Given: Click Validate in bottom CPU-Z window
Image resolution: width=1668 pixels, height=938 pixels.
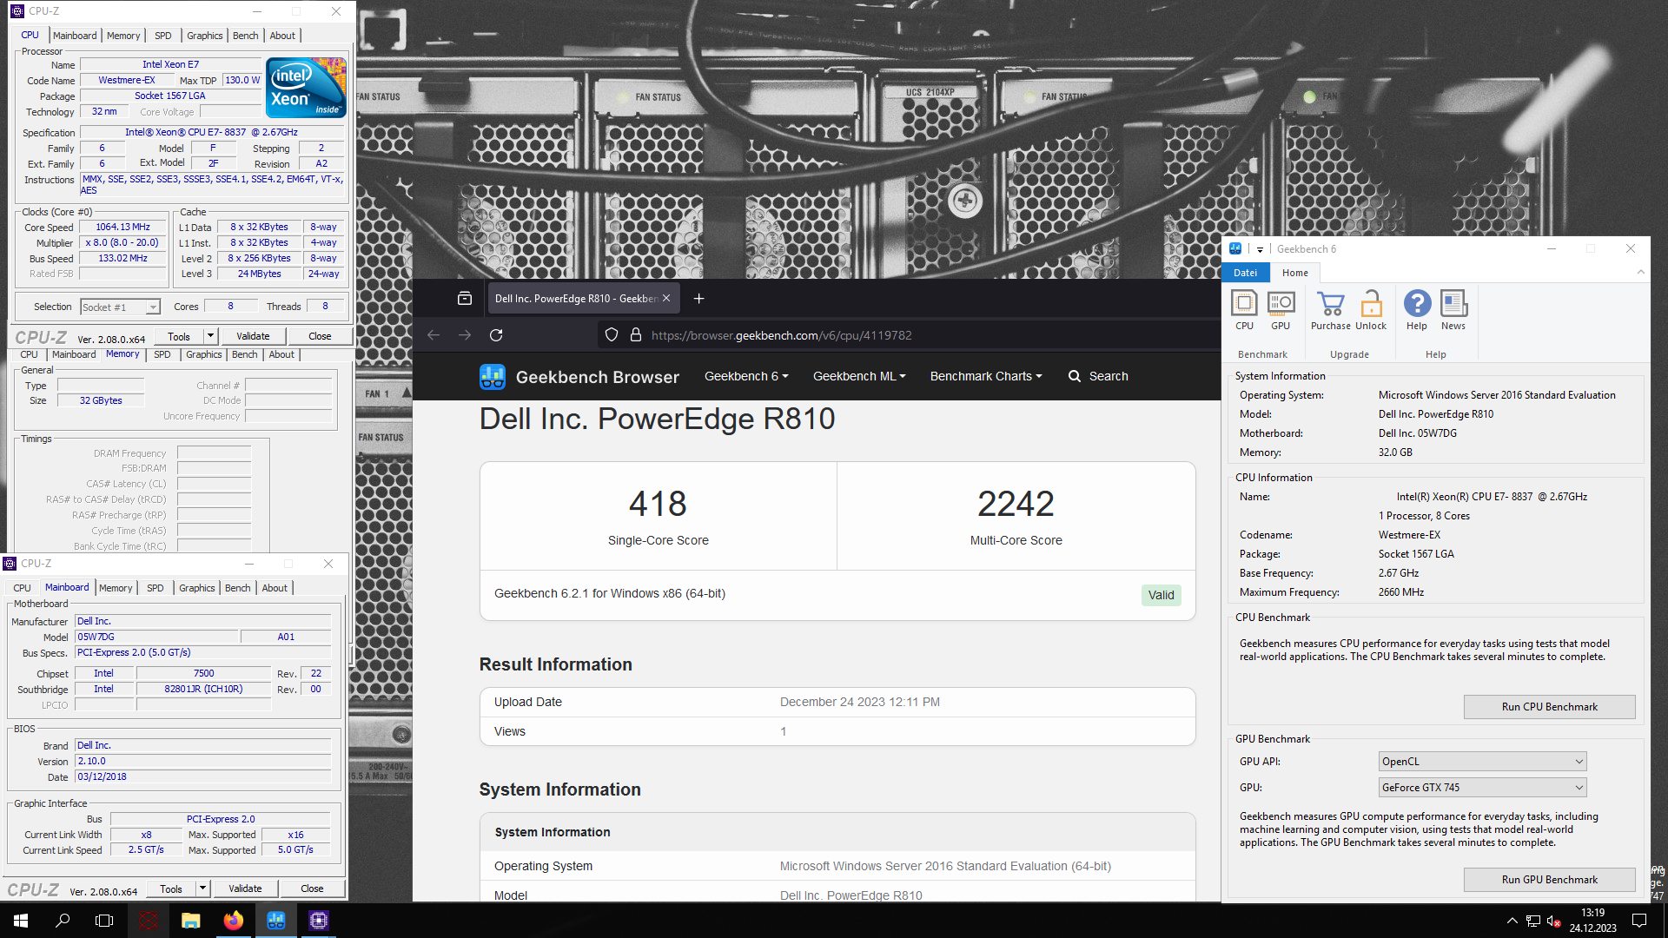Looking at the screenshot, I should 245,888.
